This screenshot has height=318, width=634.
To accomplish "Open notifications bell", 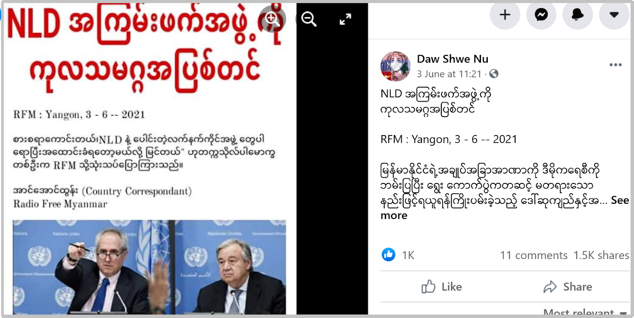I will tap(578, 15).
